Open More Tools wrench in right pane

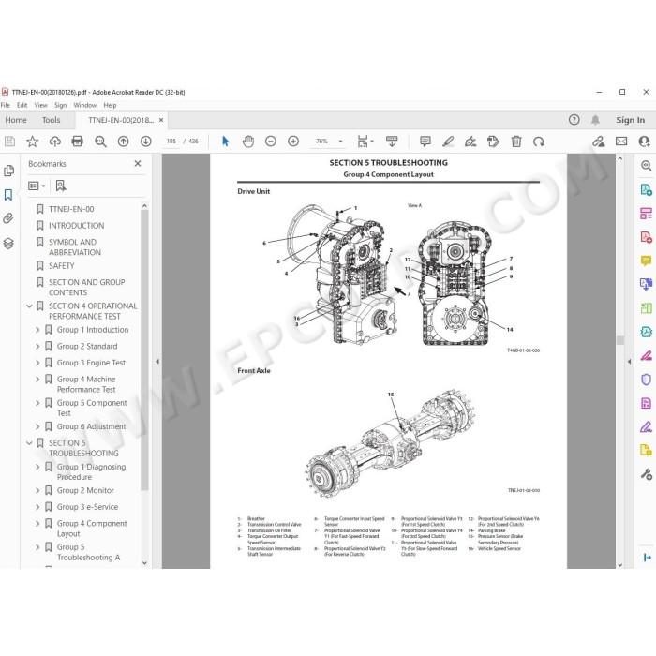[x=646, y=474]
